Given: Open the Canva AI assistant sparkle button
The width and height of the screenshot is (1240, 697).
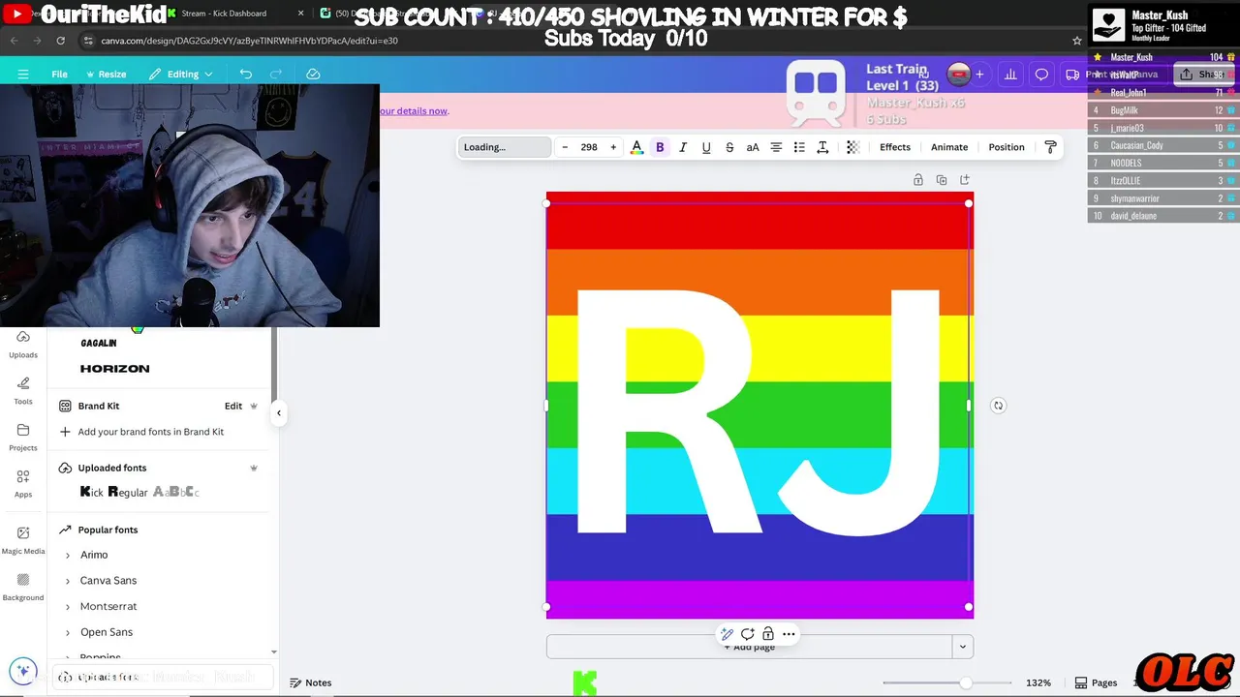Looking at the screenshot, I should click(23, 671).
